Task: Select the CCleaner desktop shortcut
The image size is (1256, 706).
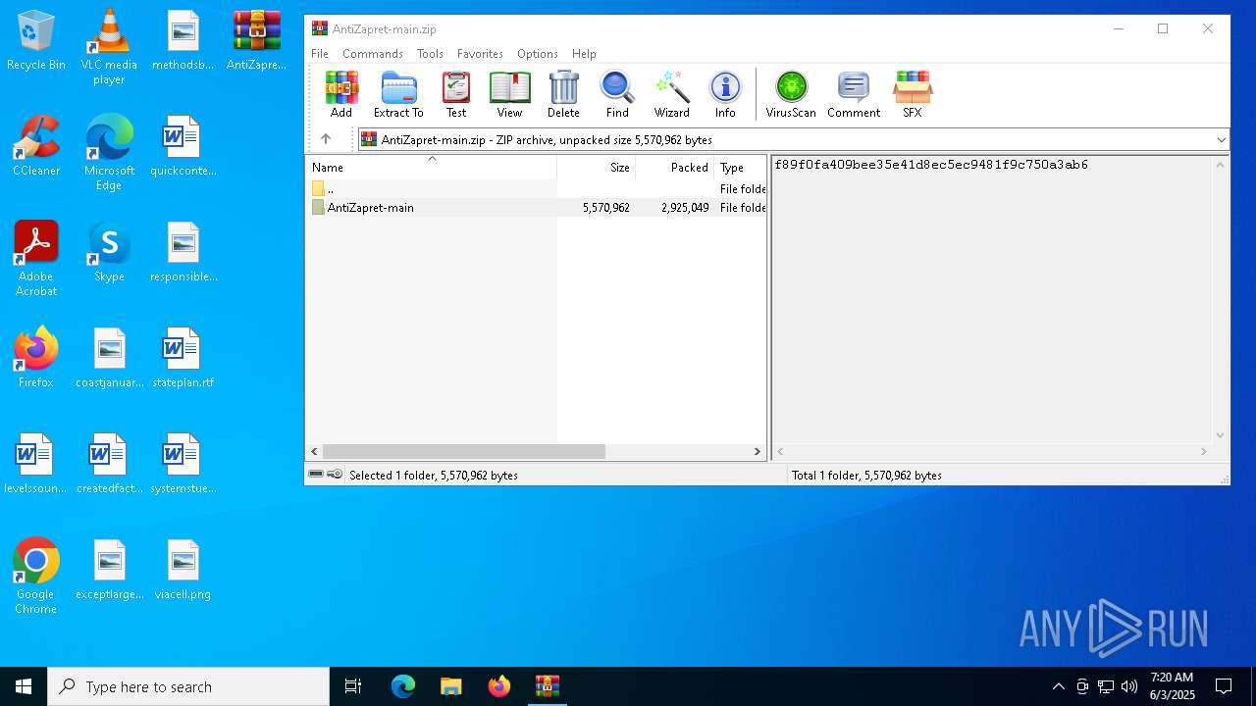Action: 36,146
